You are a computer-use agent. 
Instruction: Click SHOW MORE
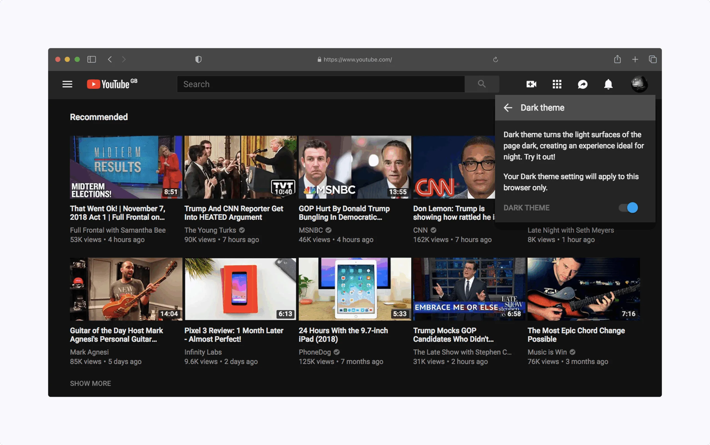[x=90, y=383]
